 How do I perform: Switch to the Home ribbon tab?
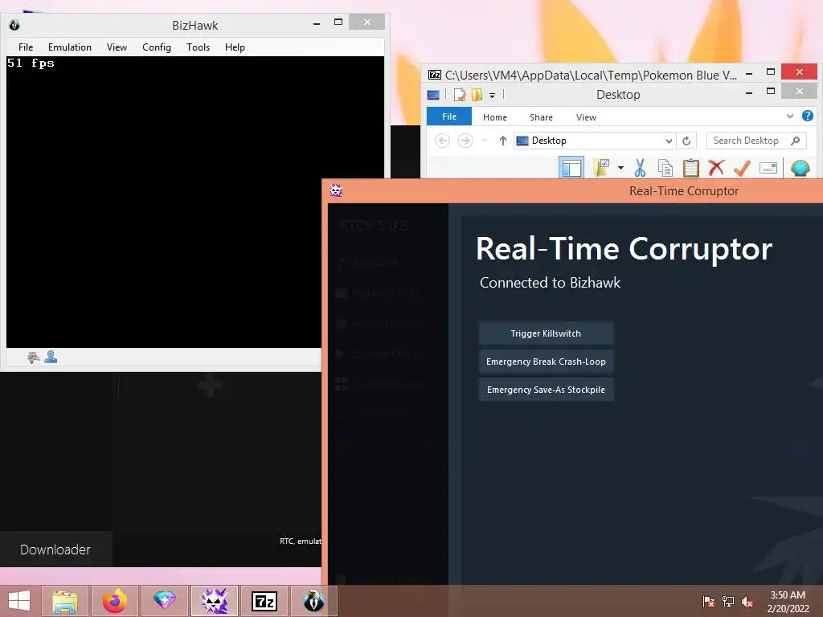(x=495, y=117)
